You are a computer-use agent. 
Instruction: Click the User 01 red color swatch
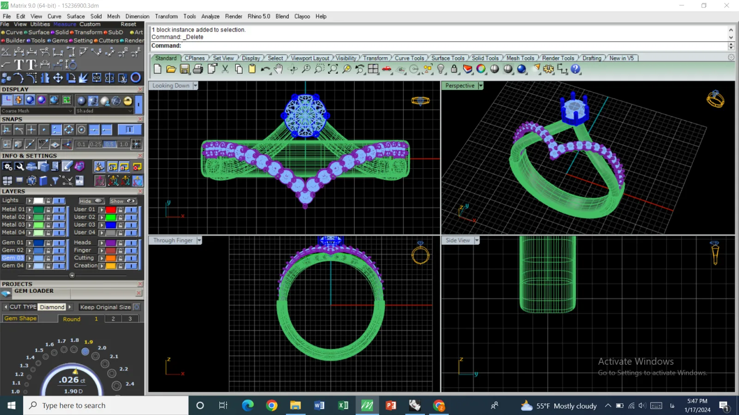[111, 209]
